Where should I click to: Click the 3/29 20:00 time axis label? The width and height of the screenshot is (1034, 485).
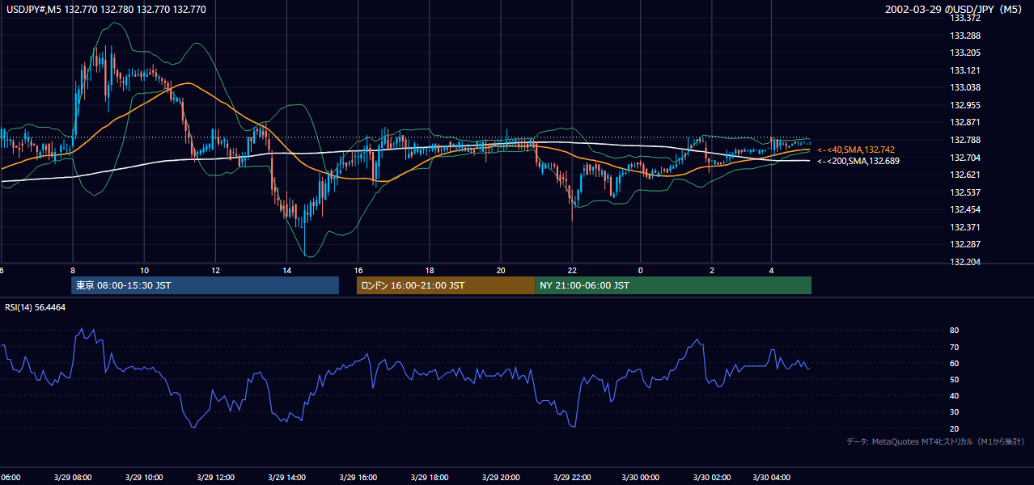coord(501,478)
